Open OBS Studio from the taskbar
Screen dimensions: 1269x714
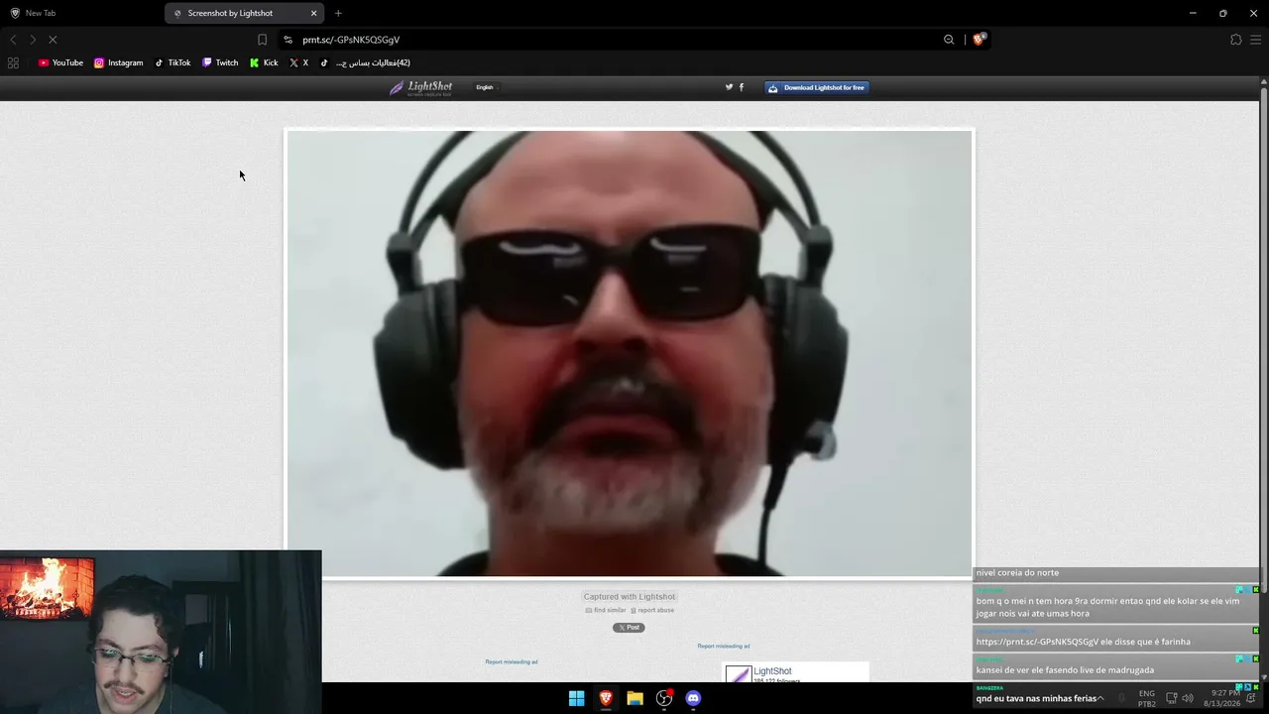[664, 698]
